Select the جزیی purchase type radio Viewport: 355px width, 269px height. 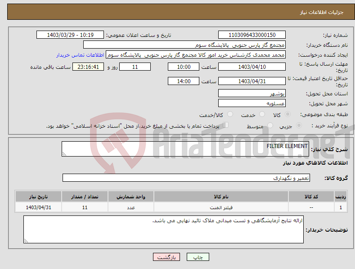299,126
